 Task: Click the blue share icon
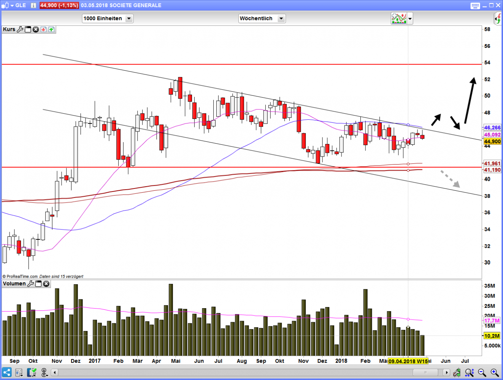(6, 372)
